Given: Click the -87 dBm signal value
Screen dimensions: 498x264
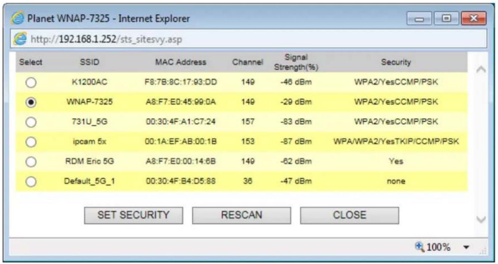Looking at the screenshot, I should 296,142.
